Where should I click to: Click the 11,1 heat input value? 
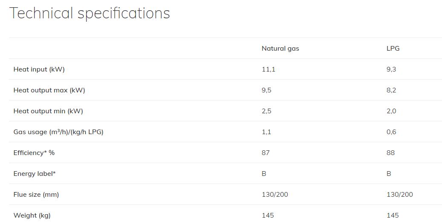coord(268,69)
